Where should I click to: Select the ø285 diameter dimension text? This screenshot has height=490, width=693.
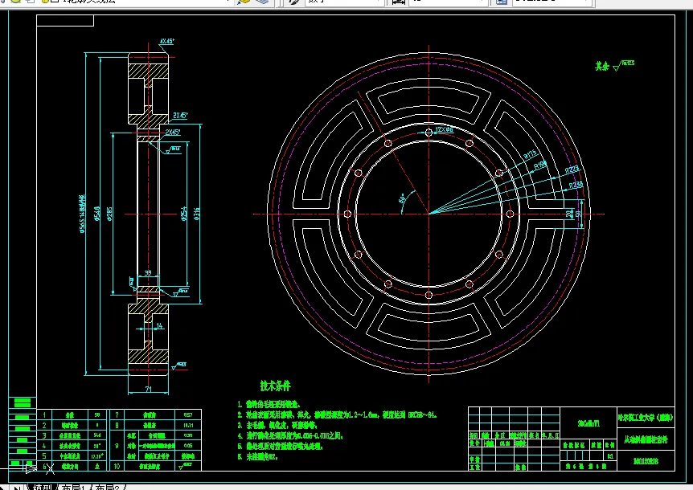[x=109, y=214]
